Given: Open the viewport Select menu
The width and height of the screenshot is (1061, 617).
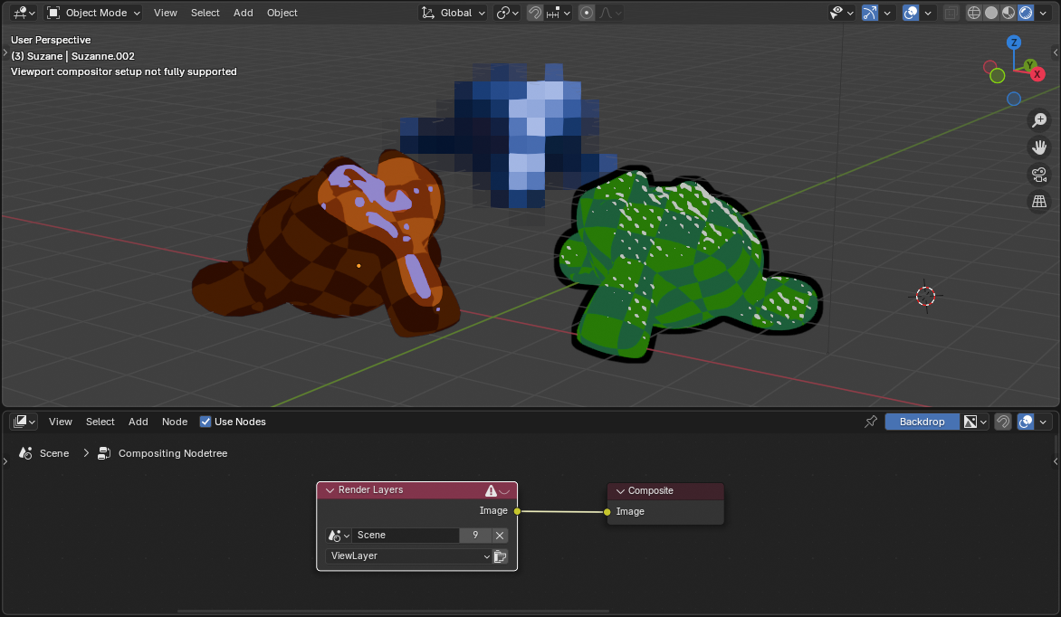Looking at the screenshot, I should pos(205,13).
